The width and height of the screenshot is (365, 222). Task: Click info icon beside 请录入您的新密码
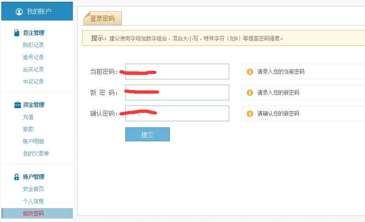[250, 92]
